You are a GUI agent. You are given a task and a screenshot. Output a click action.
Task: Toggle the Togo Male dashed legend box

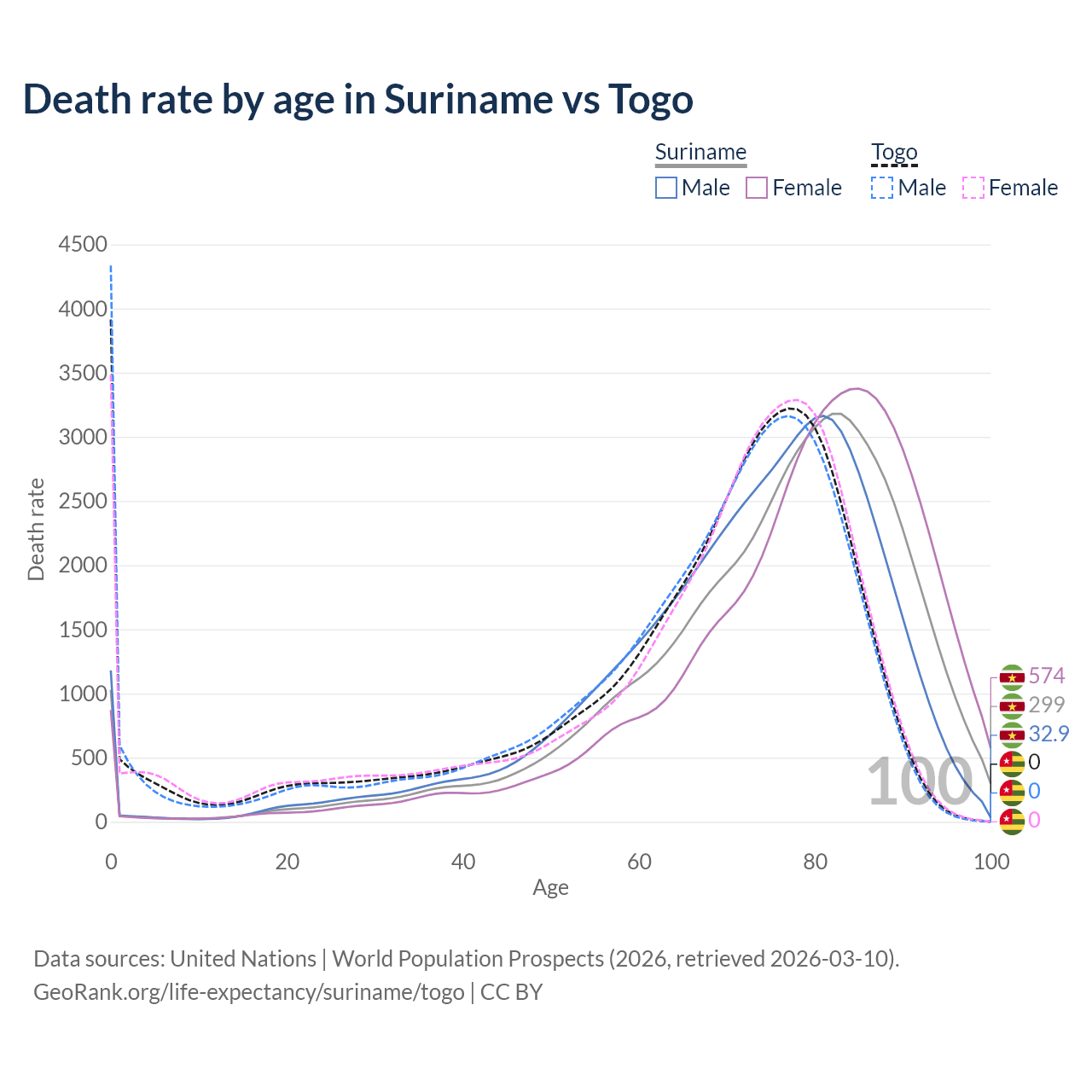tap(882, 188)
